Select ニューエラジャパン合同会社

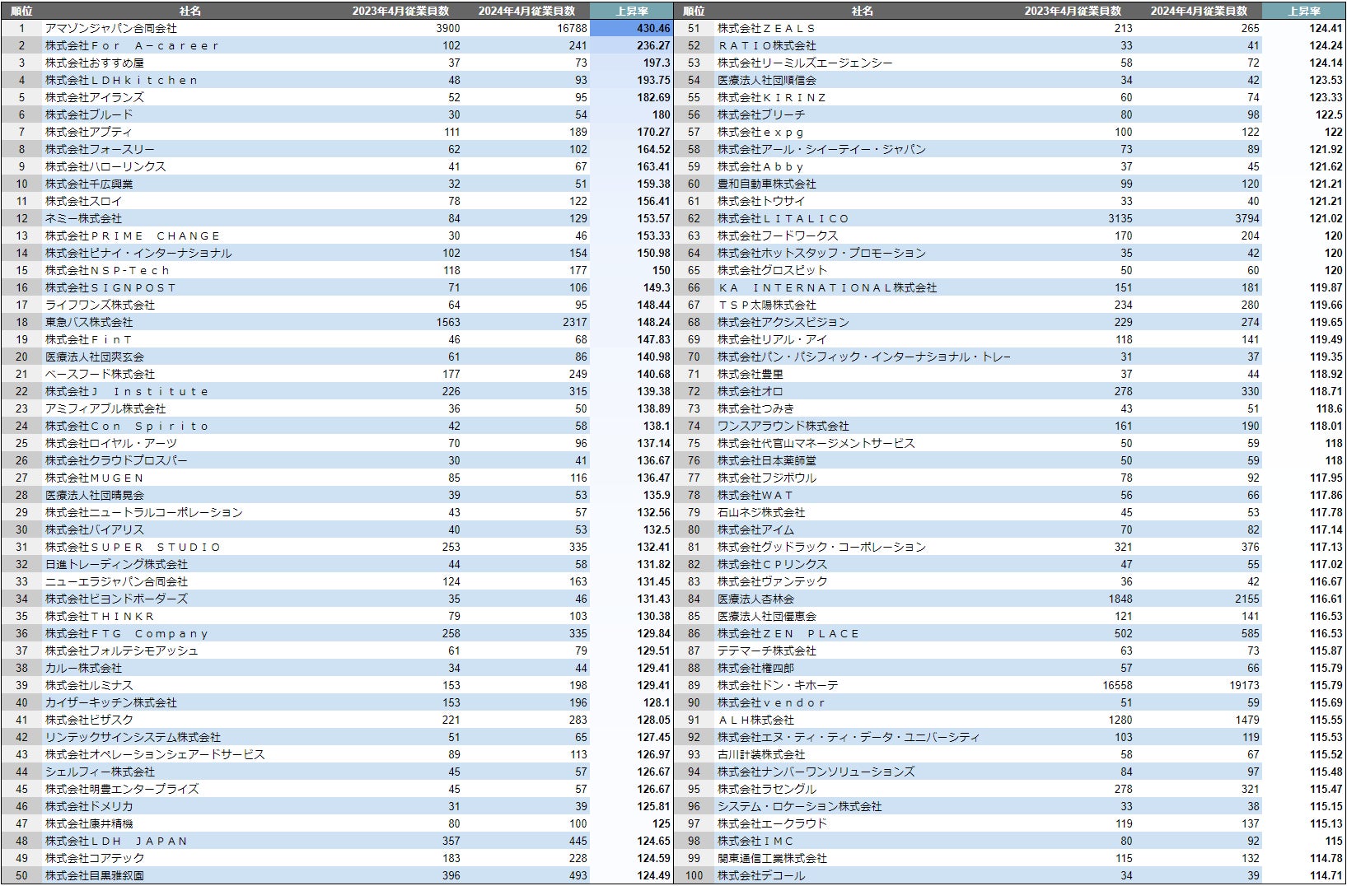point(116,581)
